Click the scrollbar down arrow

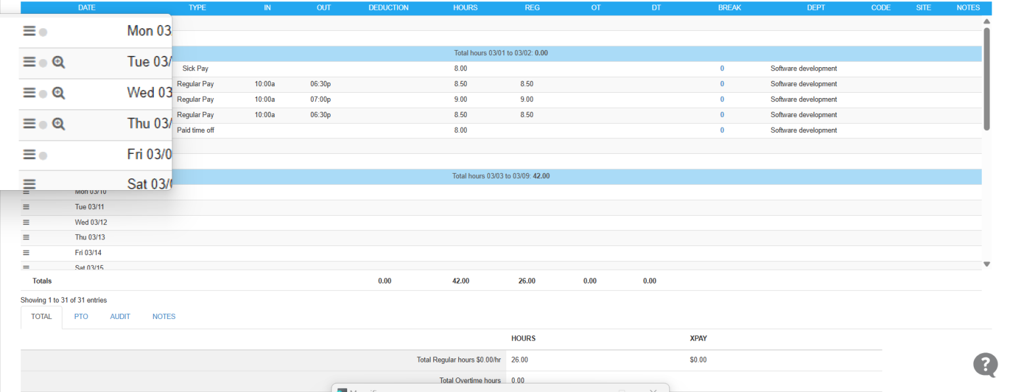point(987,263)
